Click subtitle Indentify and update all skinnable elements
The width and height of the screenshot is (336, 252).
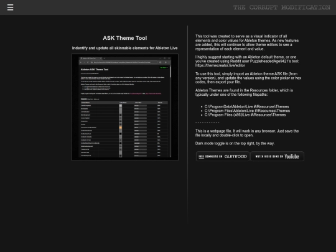[124, 48]
